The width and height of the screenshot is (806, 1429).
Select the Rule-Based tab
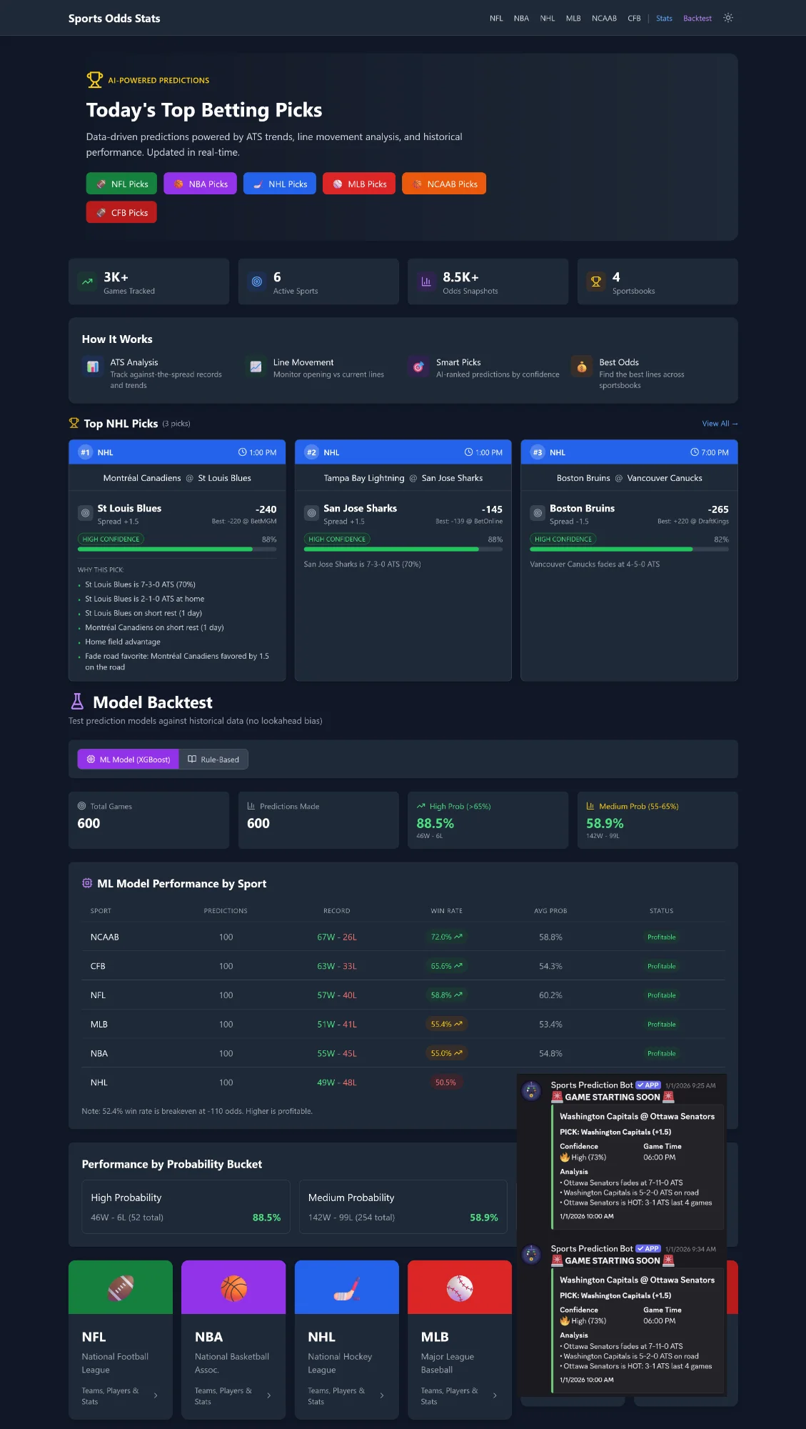(213, 759)
